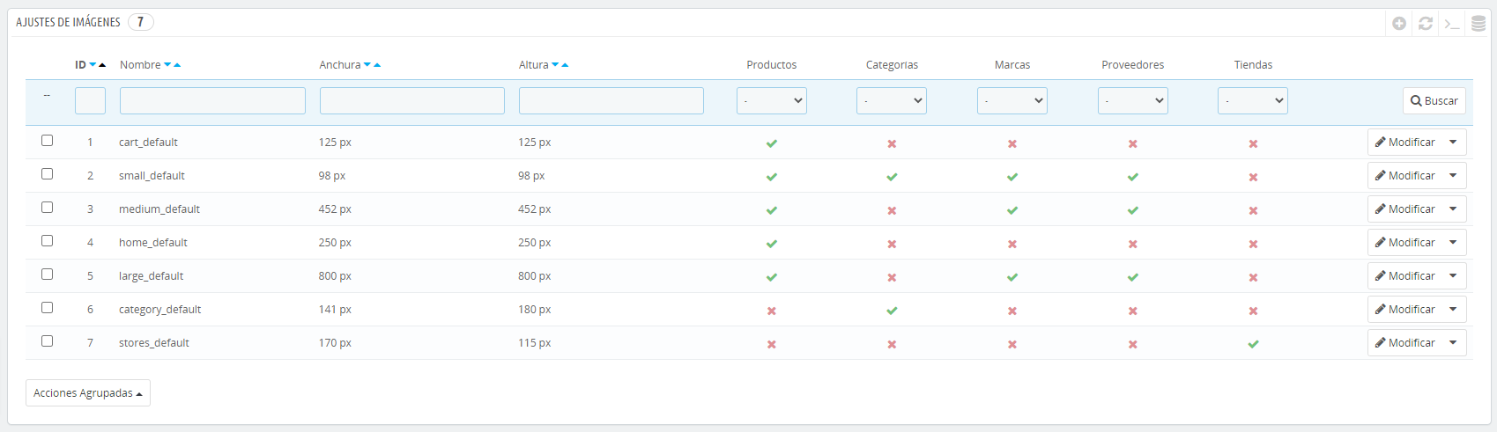
Task: Open the Tiendas filter dropdown
Action: click(x=1253, y=101)
